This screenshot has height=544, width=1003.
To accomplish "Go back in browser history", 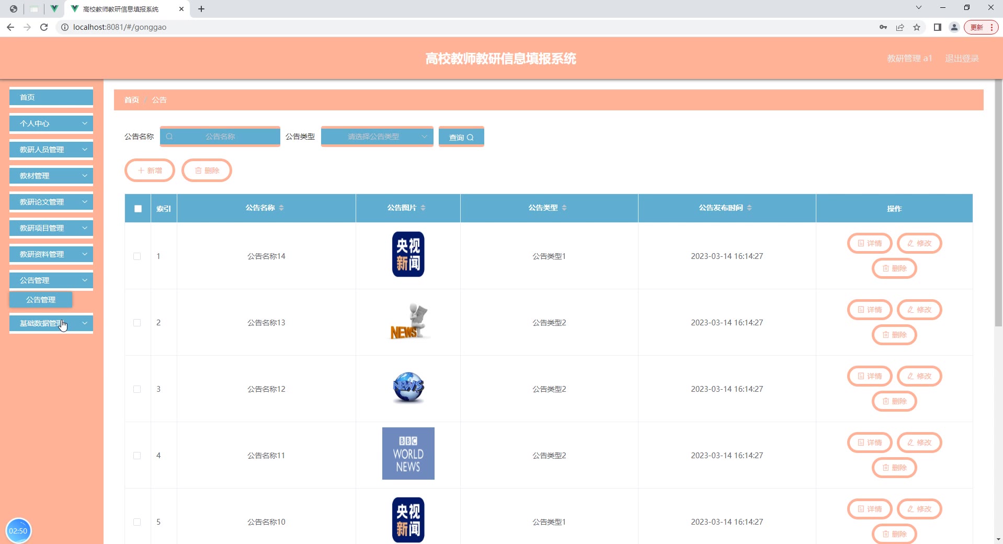I will [x=10, y=27].
